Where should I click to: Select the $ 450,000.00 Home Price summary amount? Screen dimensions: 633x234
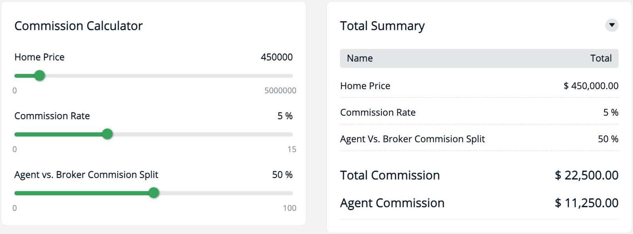(x=591, y=86)
